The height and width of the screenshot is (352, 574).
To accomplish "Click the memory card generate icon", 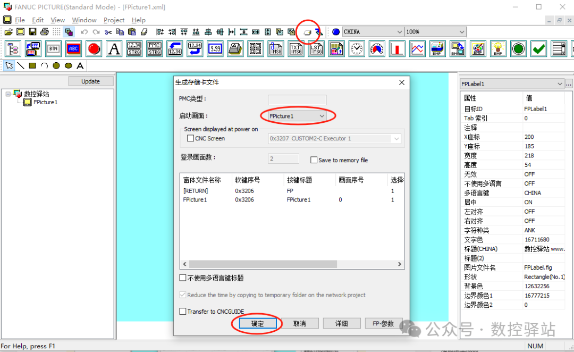I will [x=308, y=32].
